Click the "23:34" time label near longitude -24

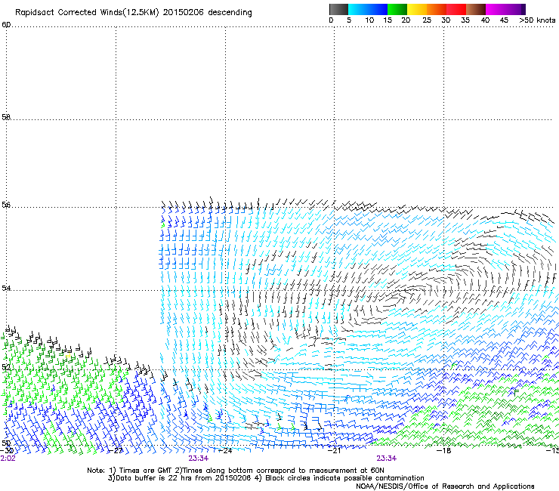[199, 459]
